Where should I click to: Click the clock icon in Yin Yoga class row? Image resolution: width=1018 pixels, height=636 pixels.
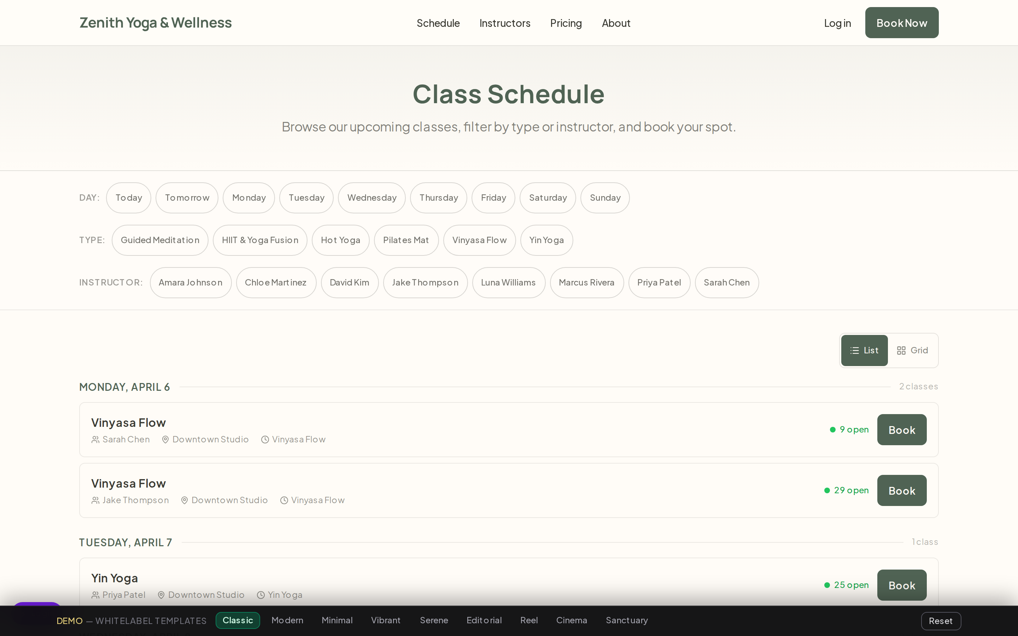point(261,595)
